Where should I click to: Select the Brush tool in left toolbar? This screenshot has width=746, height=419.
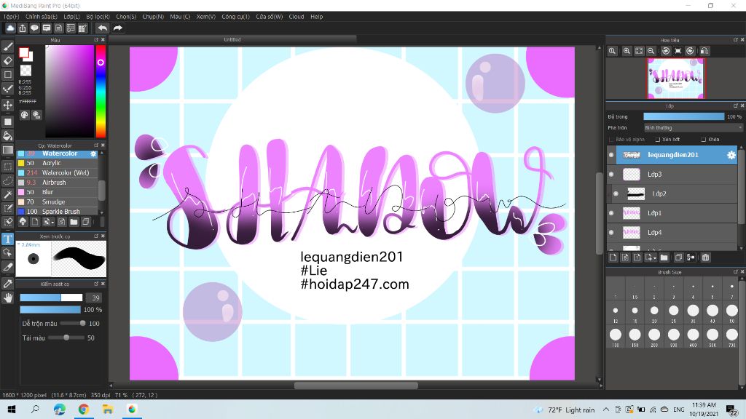pos(7,47)
